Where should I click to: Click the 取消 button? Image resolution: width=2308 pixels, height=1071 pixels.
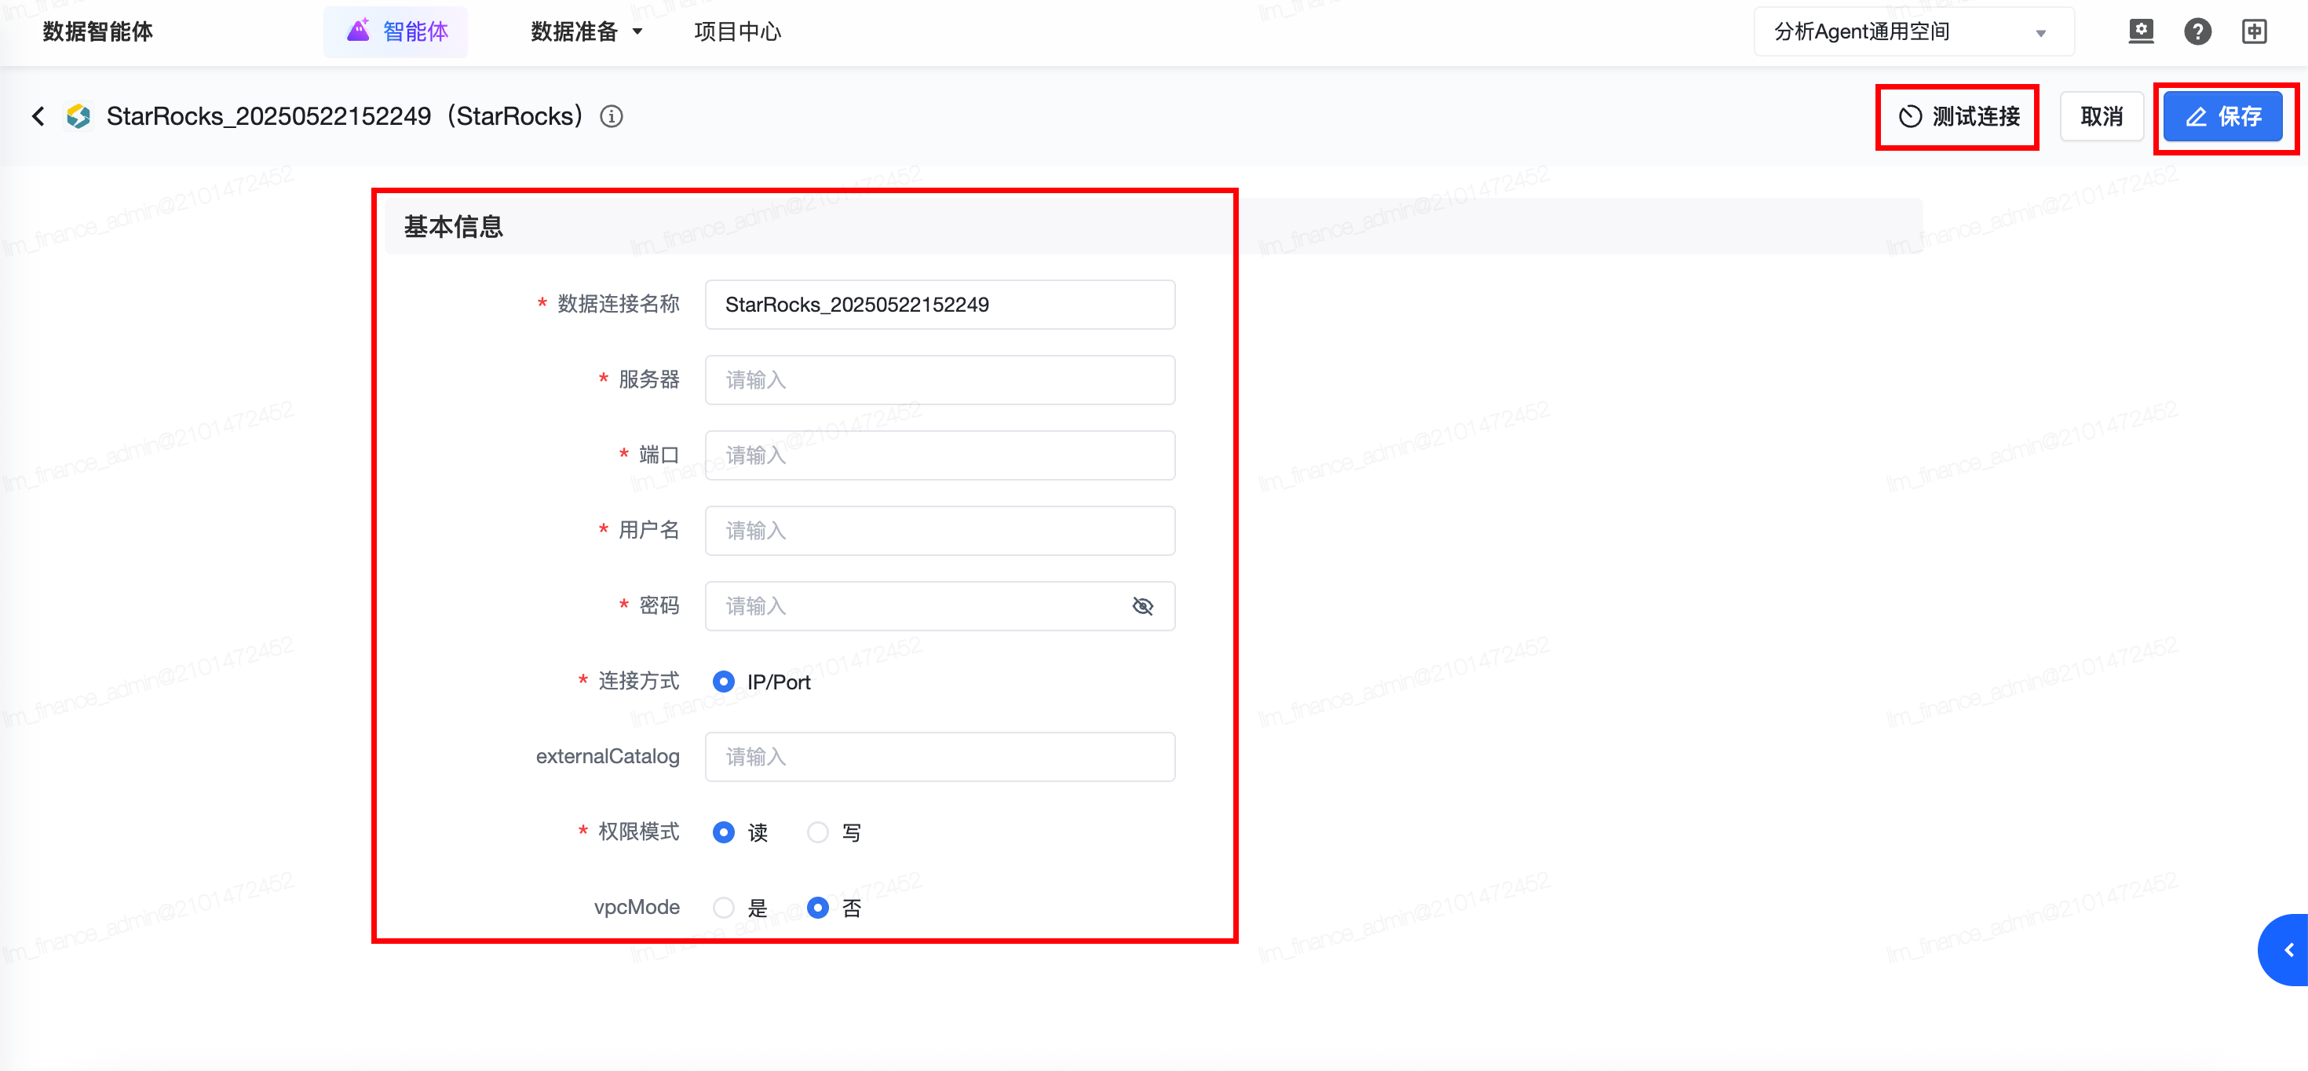(2101, 116)
